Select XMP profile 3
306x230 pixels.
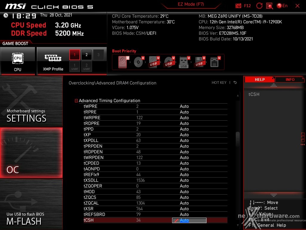[98, 55]
